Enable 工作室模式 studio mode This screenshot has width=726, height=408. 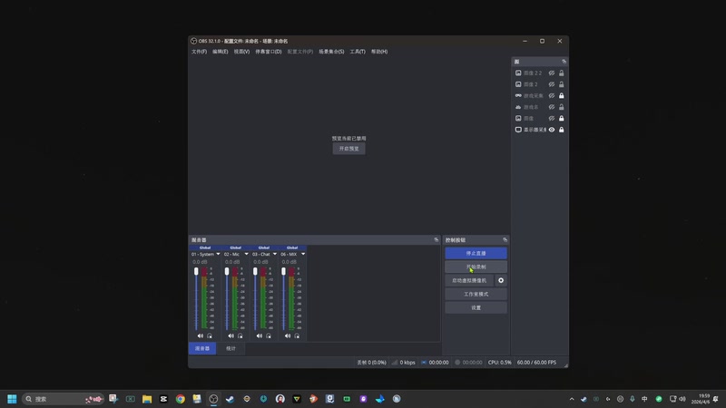476,294
